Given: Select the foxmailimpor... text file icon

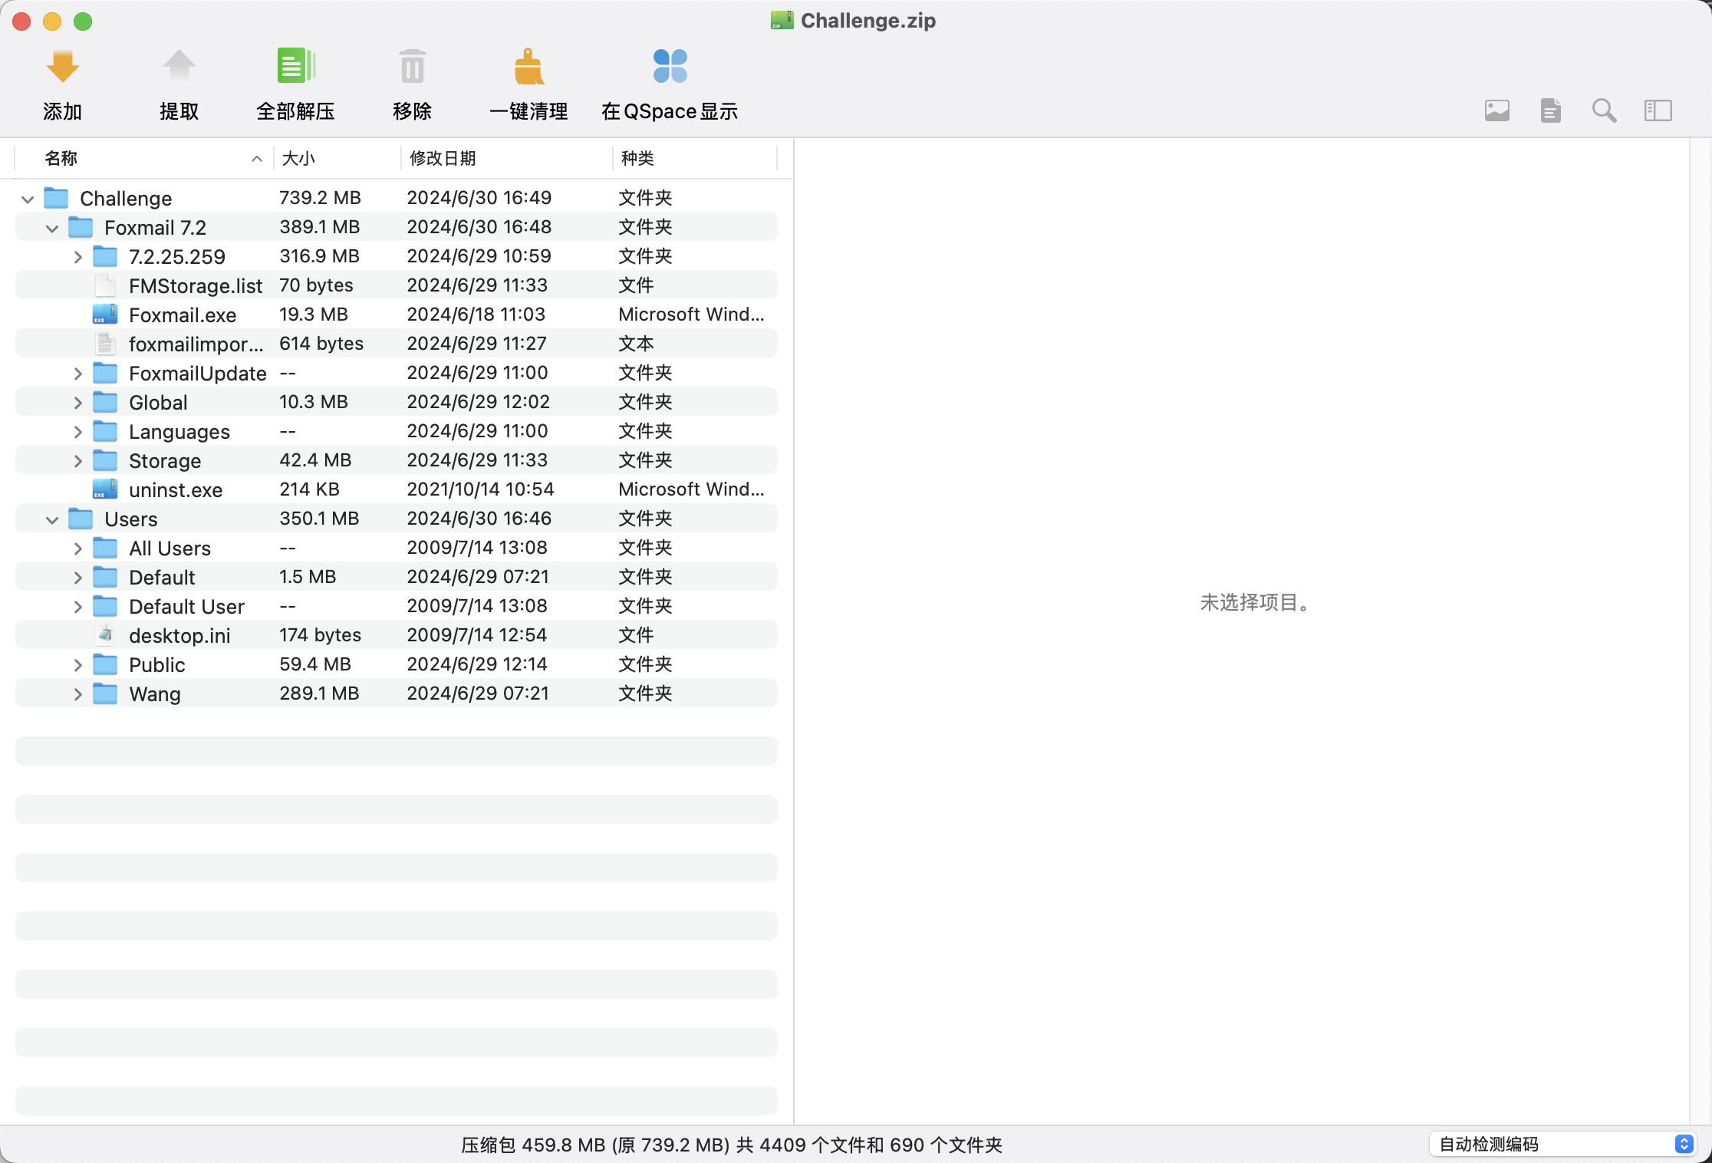Looking at the screenshot, I should (x=105, y=344).
